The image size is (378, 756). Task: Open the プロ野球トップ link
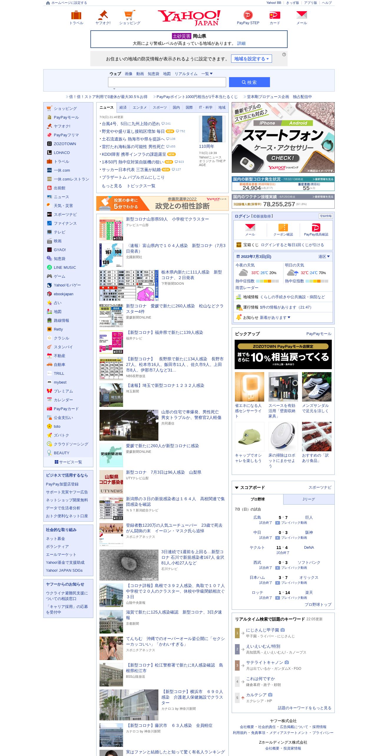click(318, 604)
